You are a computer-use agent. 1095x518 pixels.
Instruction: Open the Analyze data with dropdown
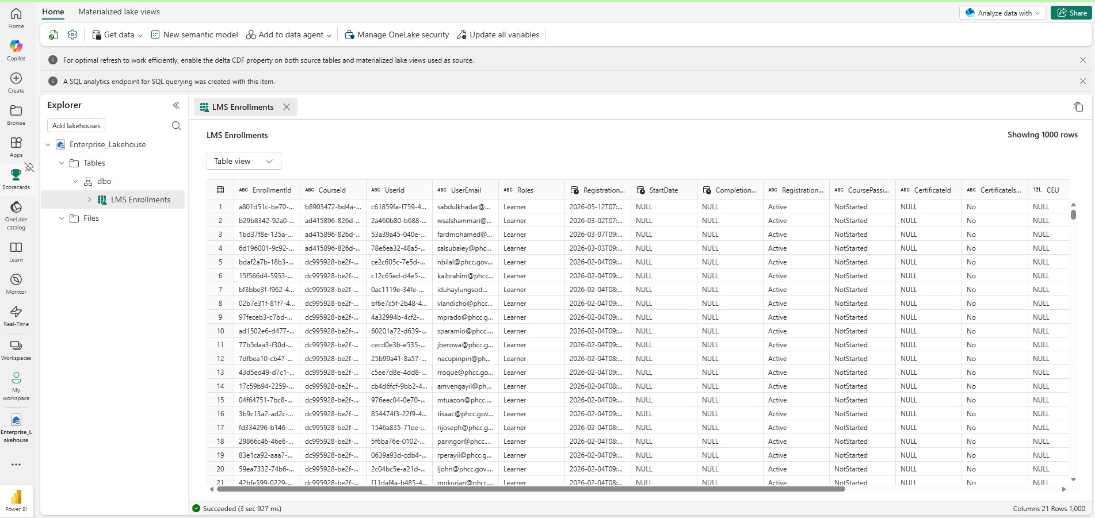click(1002, 13)
